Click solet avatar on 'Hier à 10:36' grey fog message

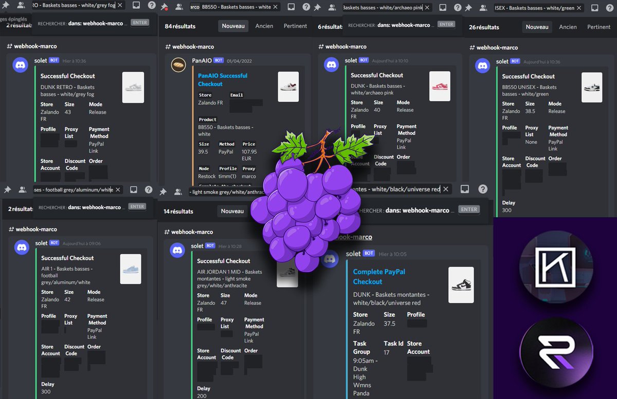20,65
